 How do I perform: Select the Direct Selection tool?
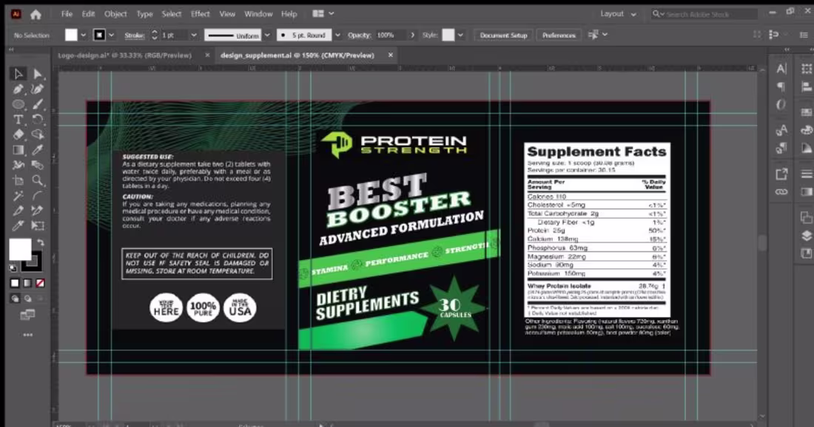(x=37, y=73)
